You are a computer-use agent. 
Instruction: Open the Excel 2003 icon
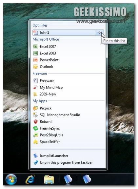[35, 53]
